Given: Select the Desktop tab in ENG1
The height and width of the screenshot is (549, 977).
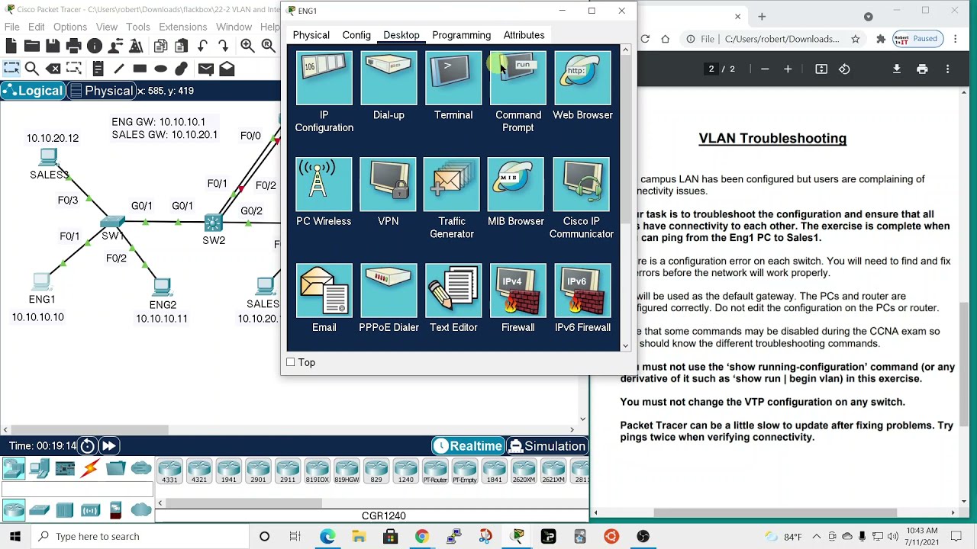Looking at the screenshot, I should tap(401, 35).
